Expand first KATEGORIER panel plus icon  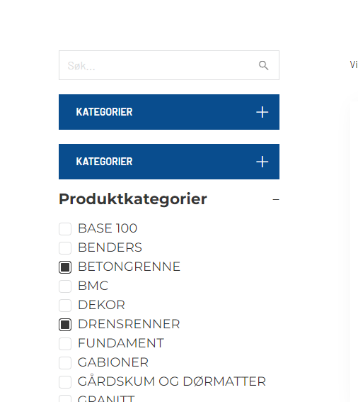pos(262,112)
